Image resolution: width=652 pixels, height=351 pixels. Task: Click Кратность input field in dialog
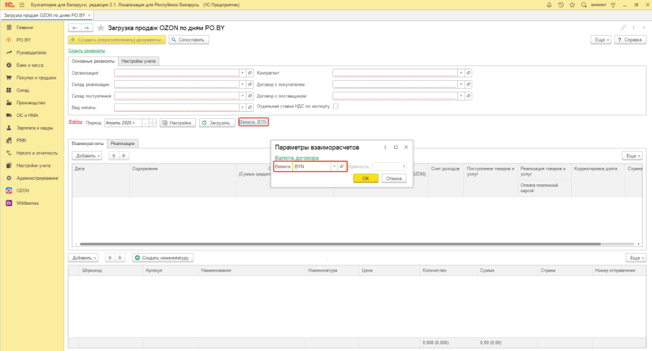tap(389, 167)
